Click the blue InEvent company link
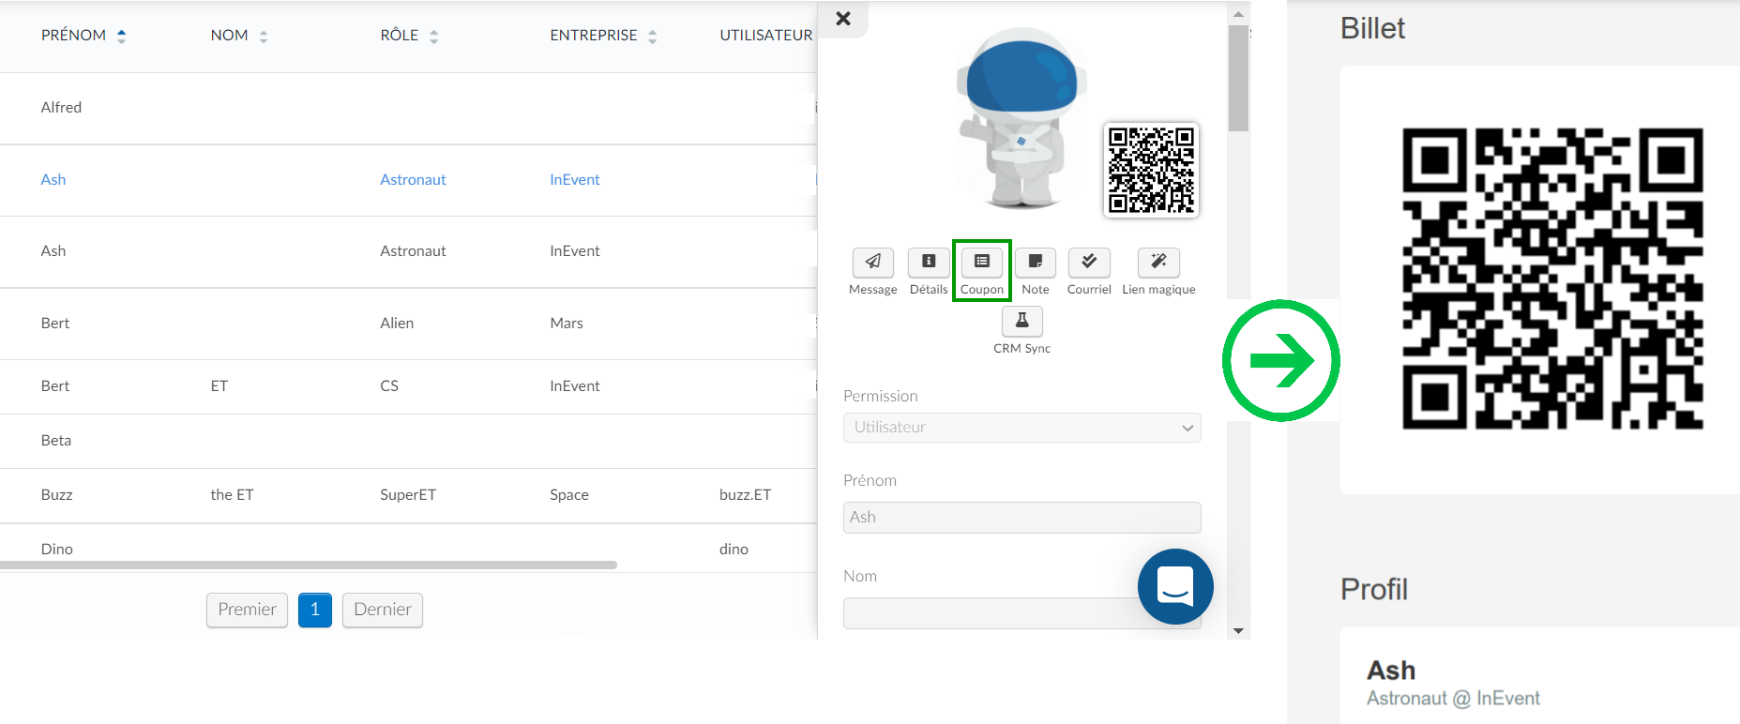The width and height of the screenshot is (1740, 724). coord(575,179)
